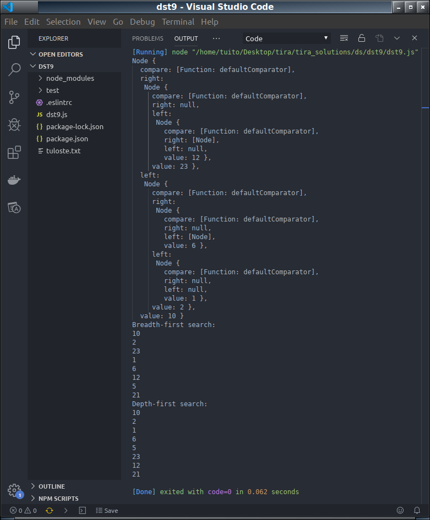This screenshot has width=430, height=520.
Task: Open the Help menu
Action: pyautogui.click(x=210, y=22)
